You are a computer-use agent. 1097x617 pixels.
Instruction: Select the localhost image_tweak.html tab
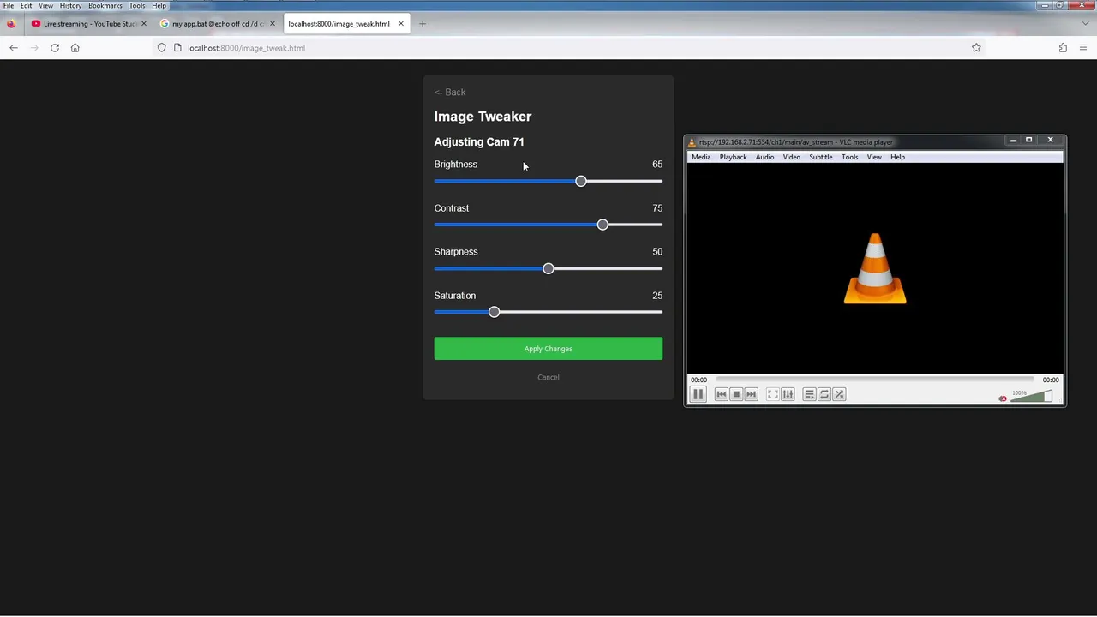[345, 24]
